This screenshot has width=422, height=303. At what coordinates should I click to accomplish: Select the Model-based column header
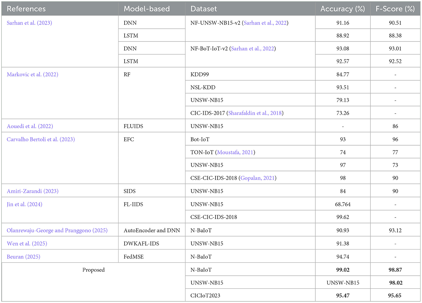point(147,9)
